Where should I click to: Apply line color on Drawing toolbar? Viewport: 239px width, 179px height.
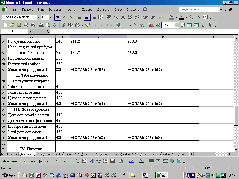(x=131, y=161)
